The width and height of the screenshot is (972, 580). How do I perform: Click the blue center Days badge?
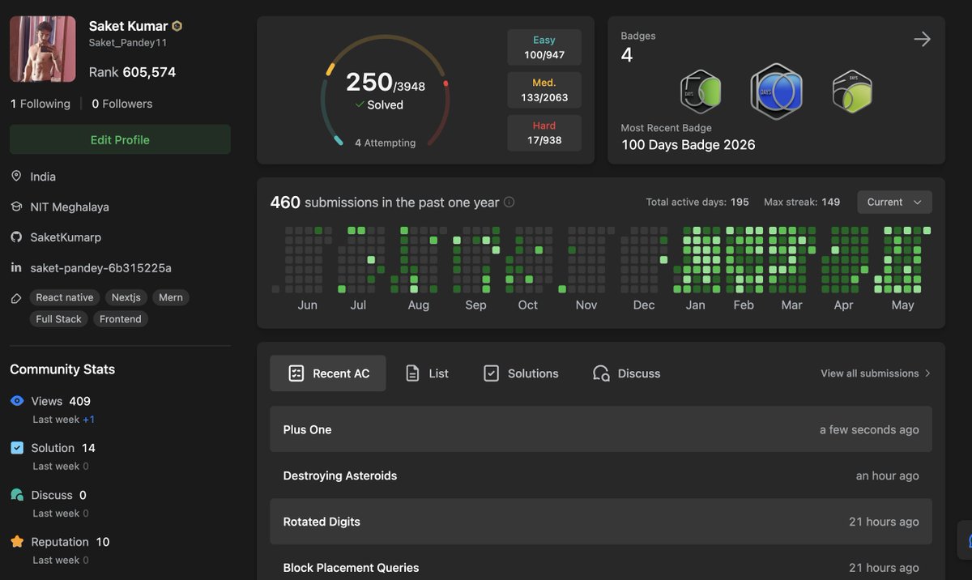click(x=776, y=92)
